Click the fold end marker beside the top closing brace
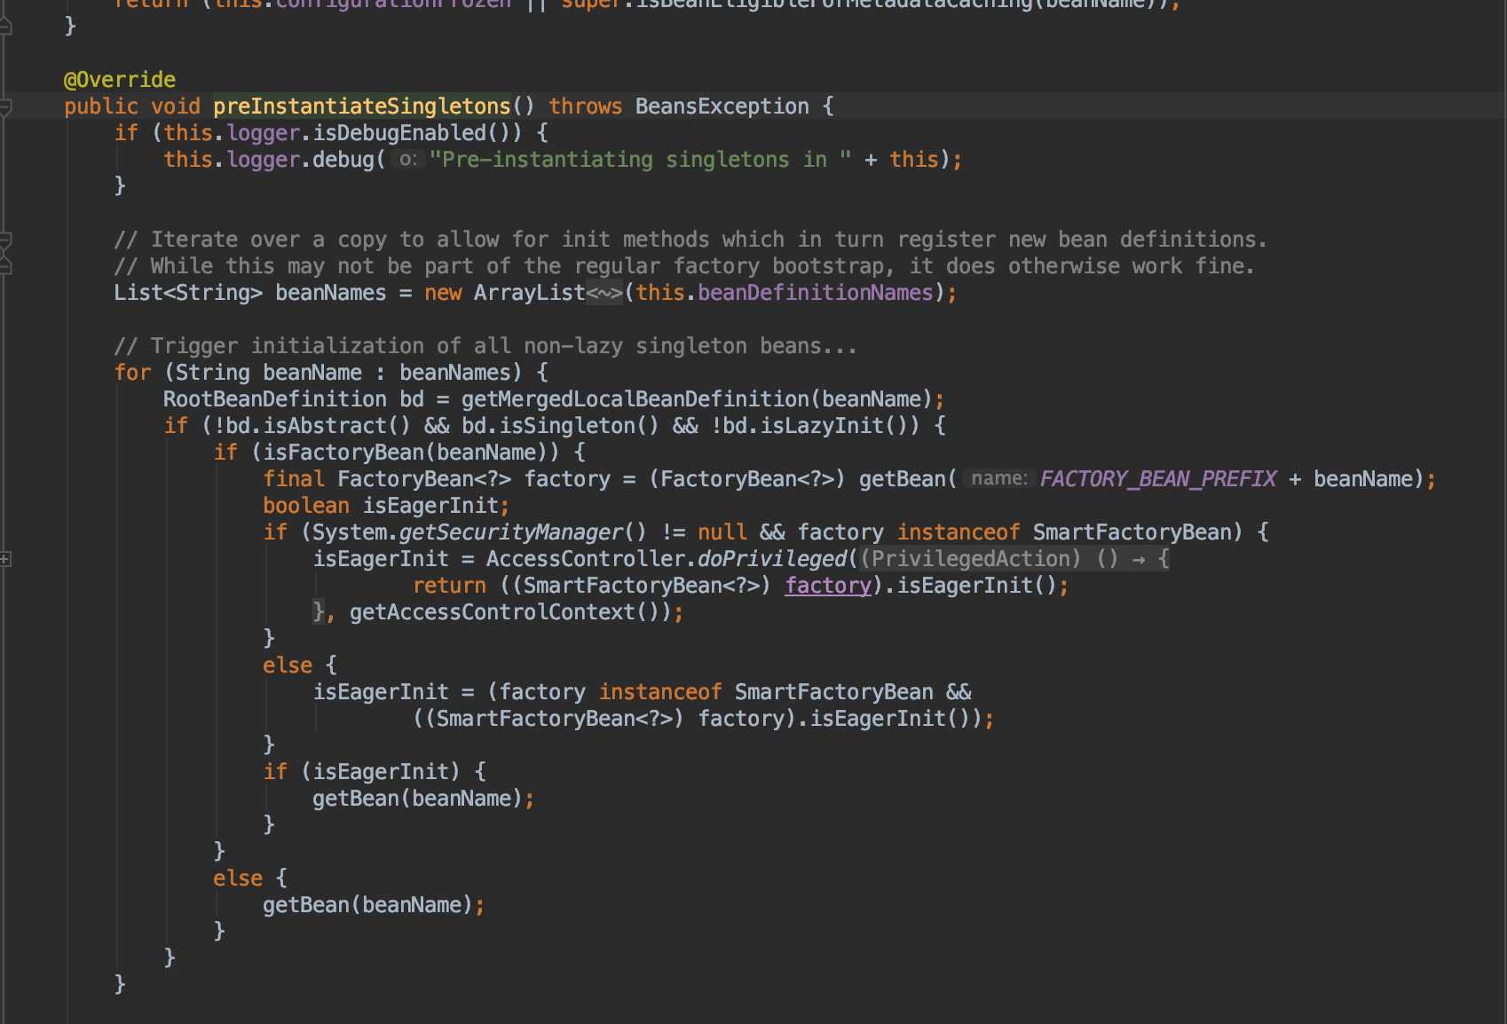 (x=4, y=26)
